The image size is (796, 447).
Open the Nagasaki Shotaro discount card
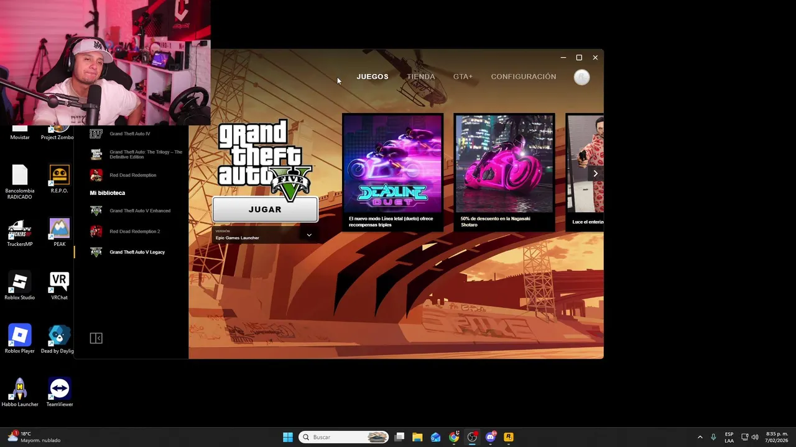(504, 172)
